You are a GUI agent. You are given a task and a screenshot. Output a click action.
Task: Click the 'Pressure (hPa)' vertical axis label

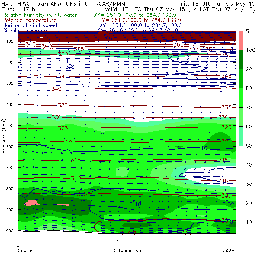[x=3, y=136]
